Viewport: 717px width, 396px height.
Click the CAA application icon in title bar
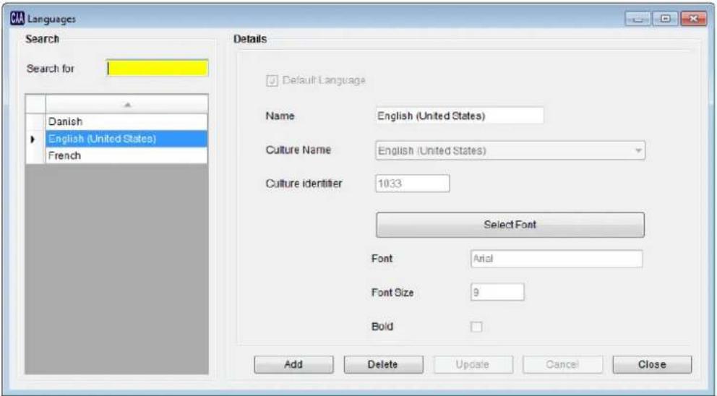(17, 19)
